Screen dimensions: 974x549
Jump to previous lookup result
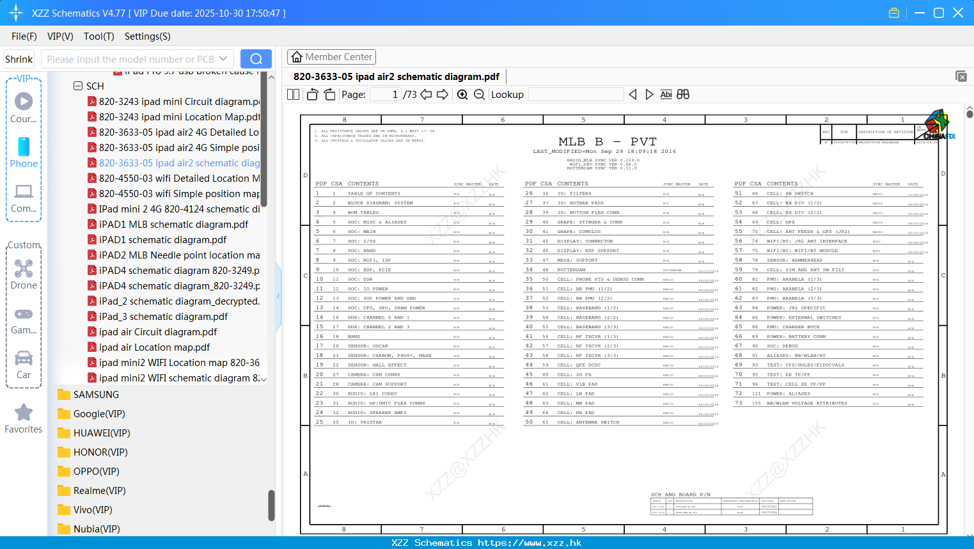[x=632, y=95]
